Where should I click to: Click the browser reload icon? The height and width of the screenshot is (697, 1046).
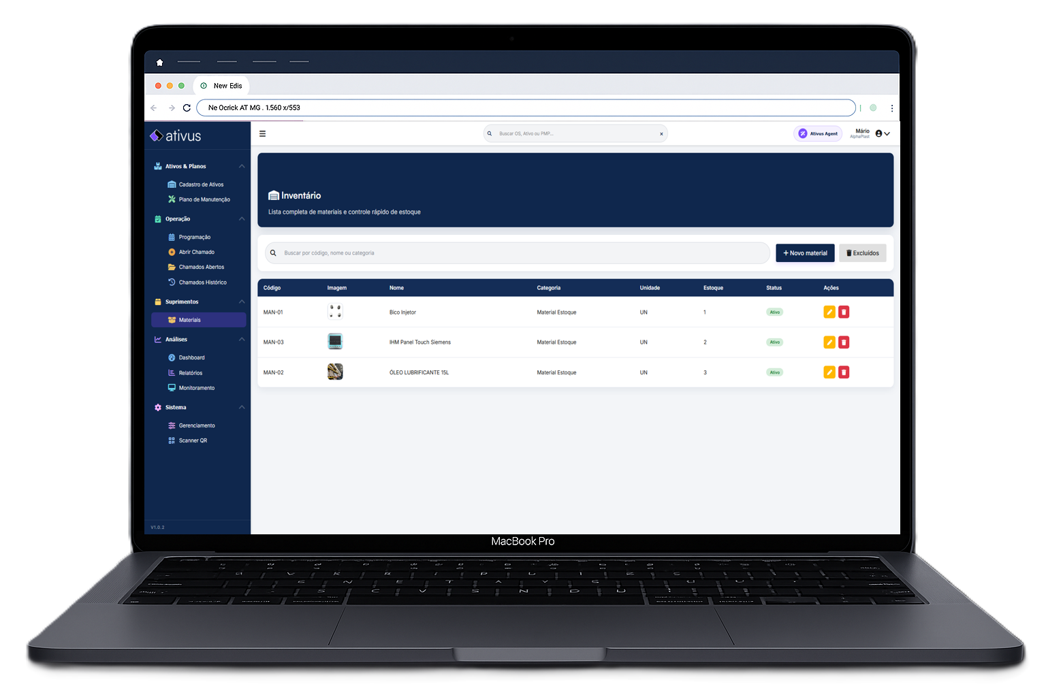click(x=187, y=108)
